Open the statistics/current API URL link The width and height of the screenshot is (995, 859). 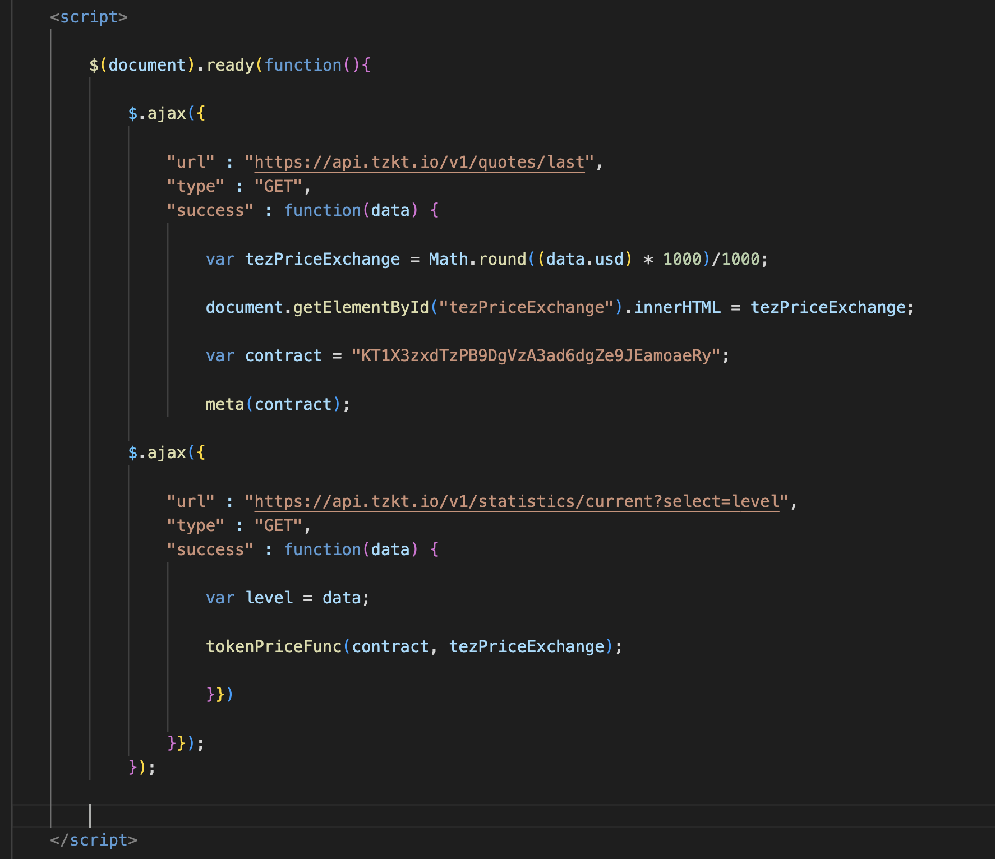click(517, 501)
